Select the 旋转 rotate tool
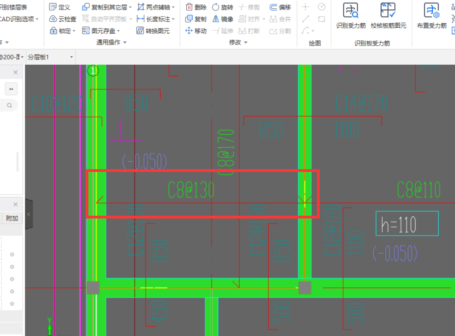455x336 pixels. point(223,7)
